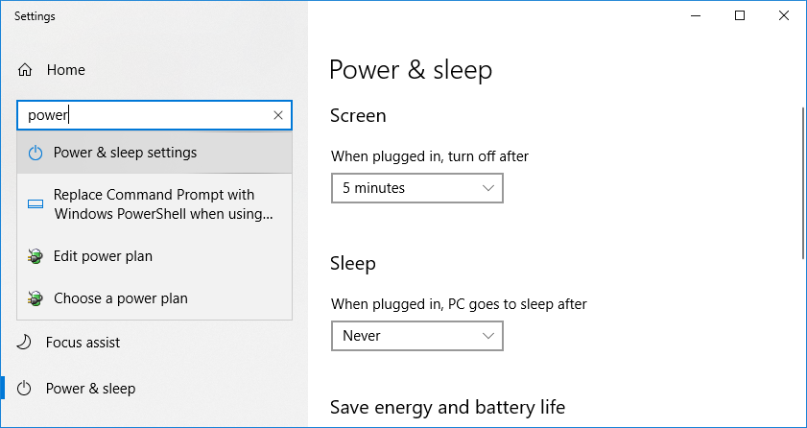Image resolution: width=807 pixels, height=428 pixels.
Task: Click the Home house icon
Action: [26, 70]
